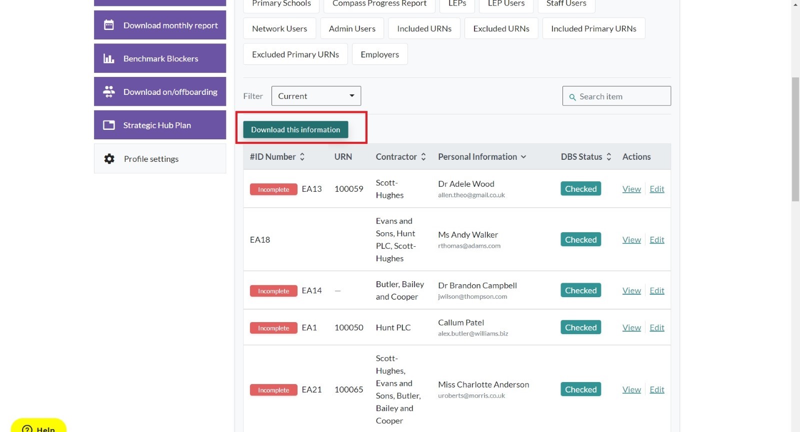Viewport: 800px width, 432px height.
Task: Edit the Callum Patel record
Action: (657, 328)
